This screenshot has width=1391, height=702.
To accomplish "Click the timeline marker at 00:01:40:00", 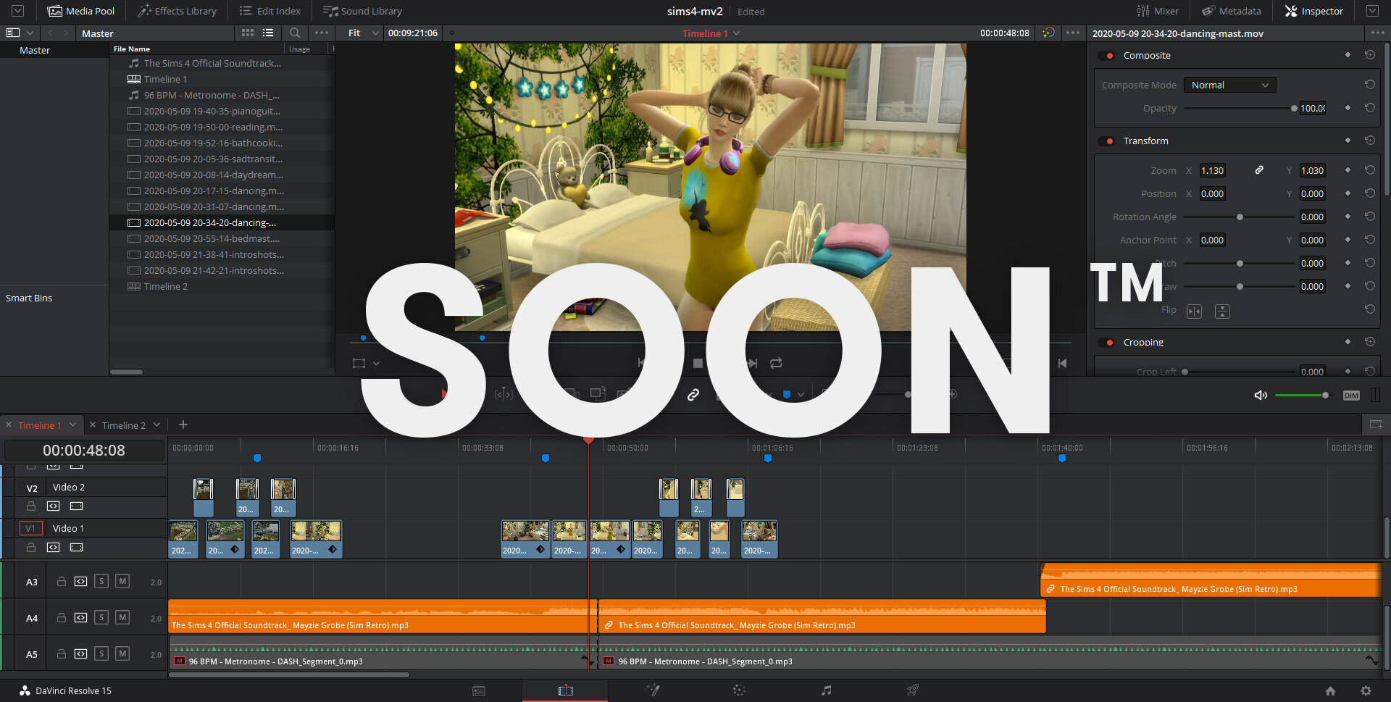I will [1062, 458].
